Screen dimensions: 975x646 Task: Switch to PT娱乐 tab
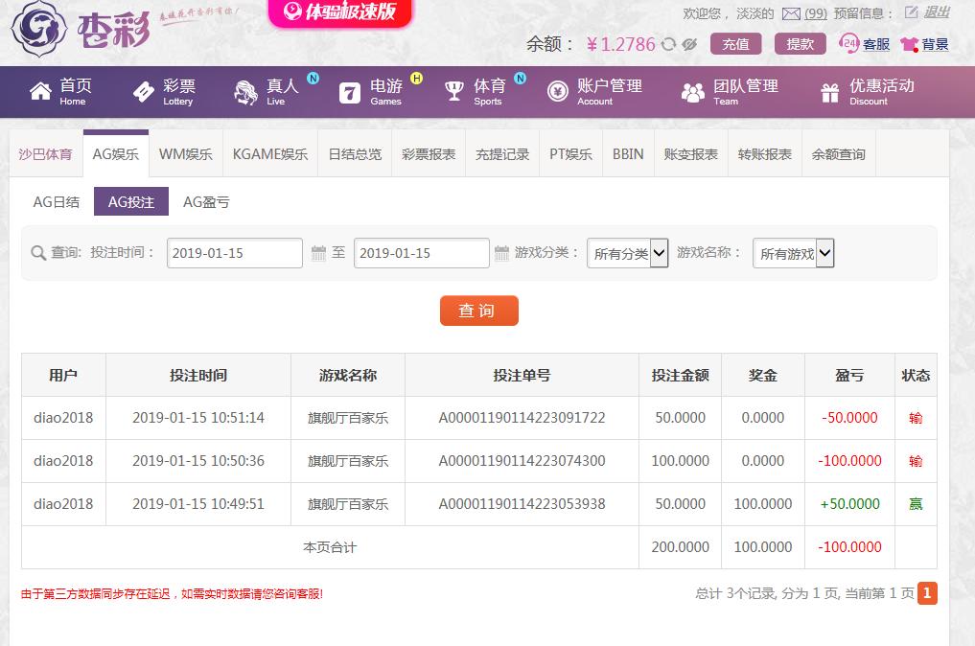click(570, 154)
